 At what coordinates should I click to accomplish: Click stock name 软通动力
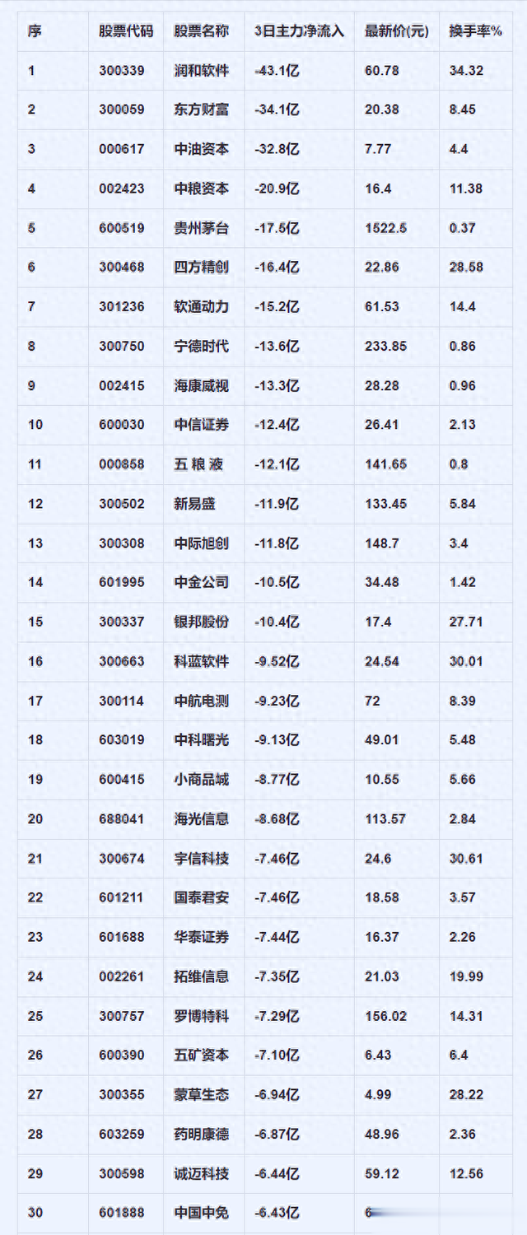(202, 307)
